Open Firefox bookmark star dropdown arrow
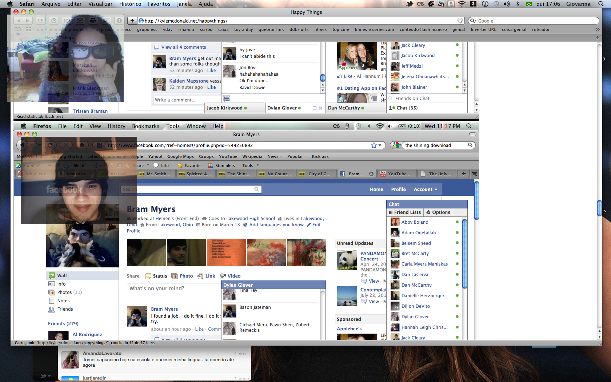611x382 pixels. pos(380,145)
